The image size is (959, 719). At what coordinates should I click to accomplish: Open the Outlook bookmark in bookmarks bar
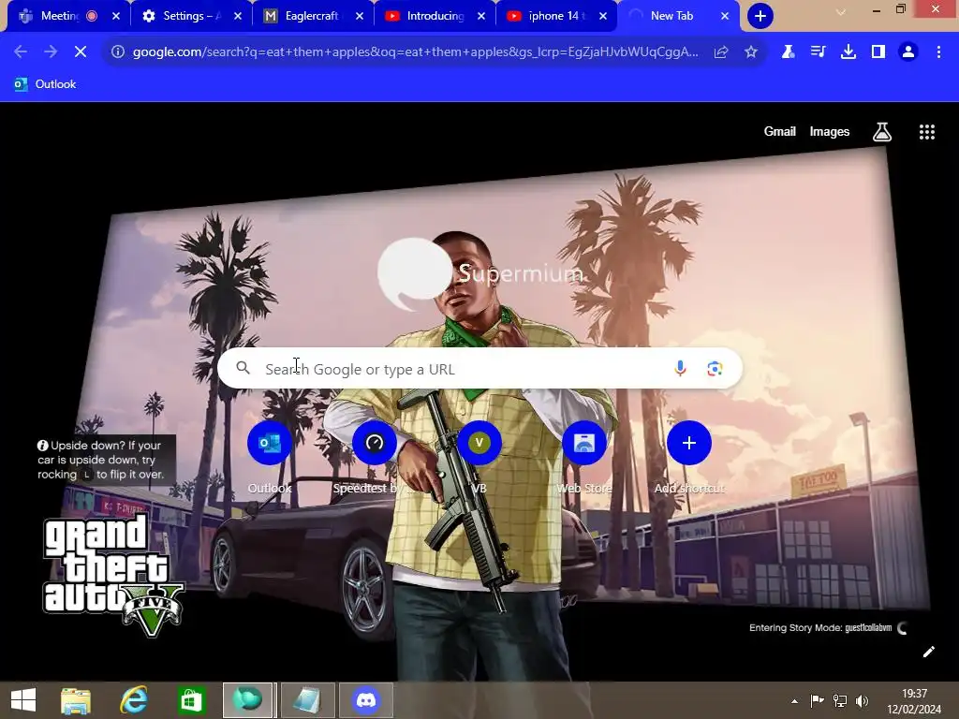(x=45, y=84)
